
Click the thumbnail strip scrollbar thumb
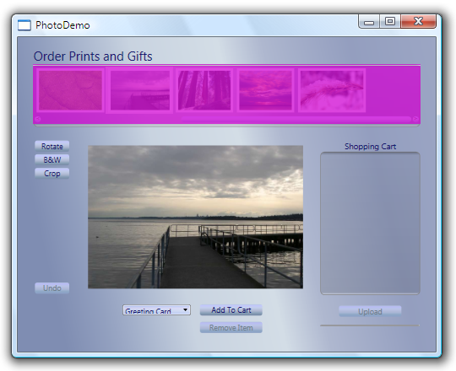pyautogui.click(x=296, y=119)
